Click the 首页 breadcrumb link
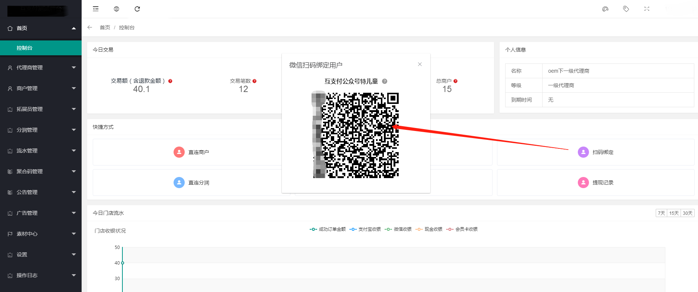698x292 pixels. (105, 27)
